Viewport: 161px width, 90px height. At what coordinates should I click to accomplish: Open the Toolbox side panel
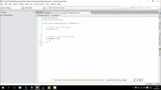[160, 16]
